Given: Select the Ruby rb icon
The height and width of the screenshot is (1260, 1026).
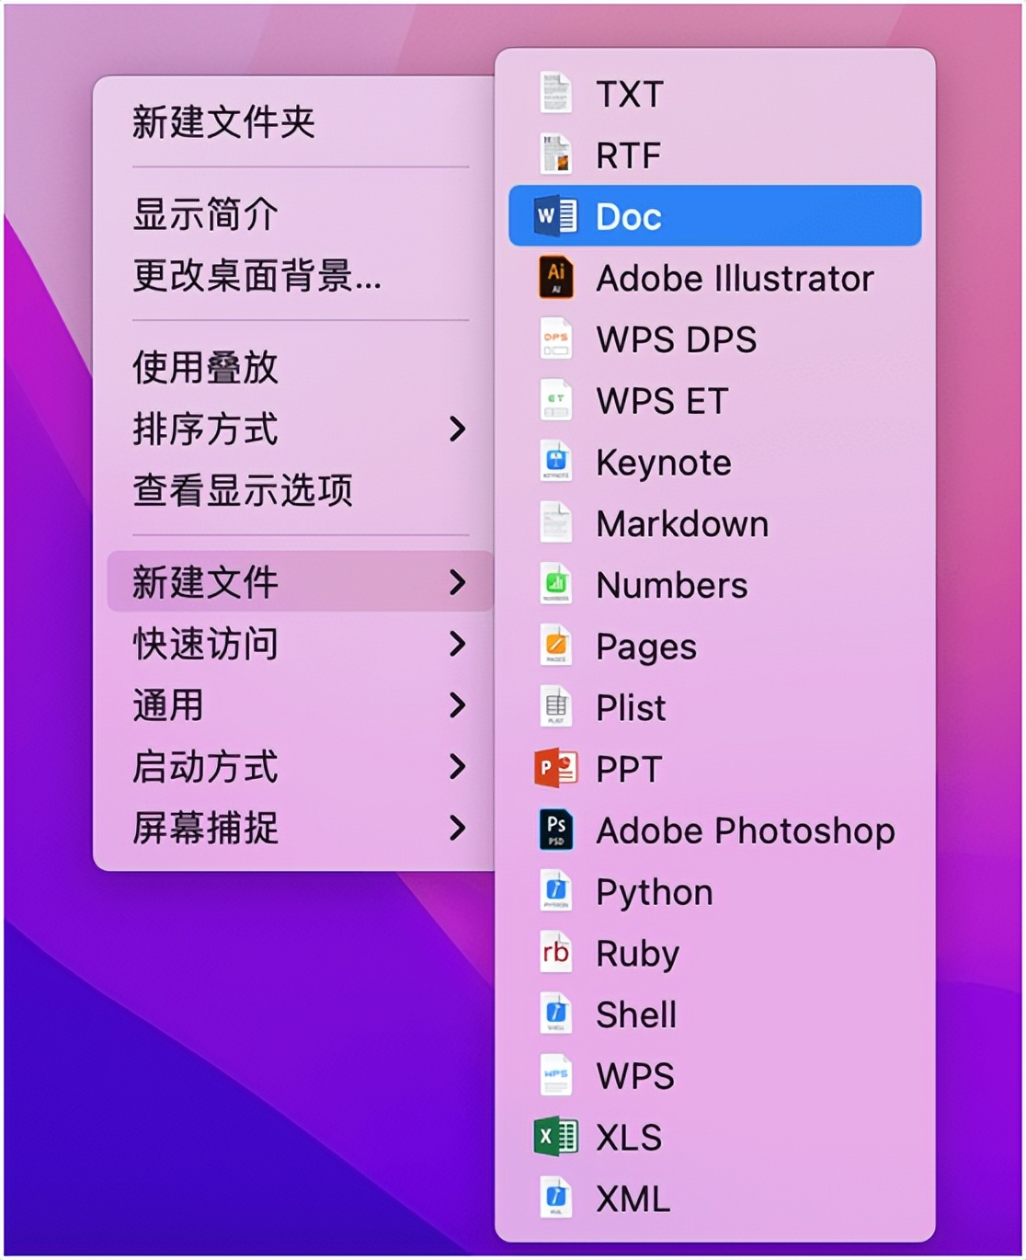Looking at the screenshot, I should [x=555, y=953].
